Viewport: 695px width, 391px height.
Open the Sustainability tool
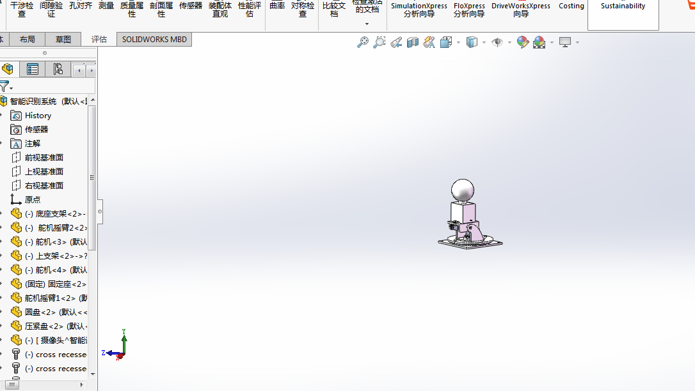pos(623,6)
